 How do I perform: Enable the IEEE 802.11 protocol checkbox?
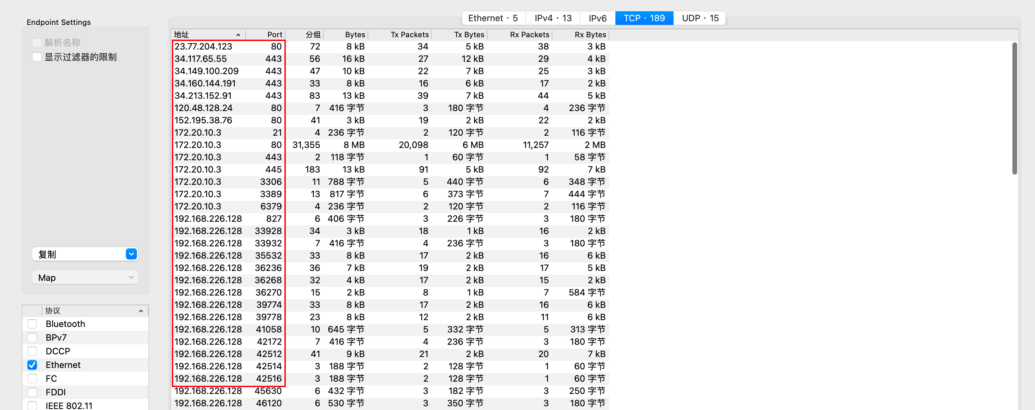(32, 406)
